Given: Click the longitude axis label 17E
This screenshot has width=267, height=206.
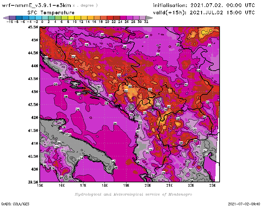Looking at the screenshot, I should (83, 186).
